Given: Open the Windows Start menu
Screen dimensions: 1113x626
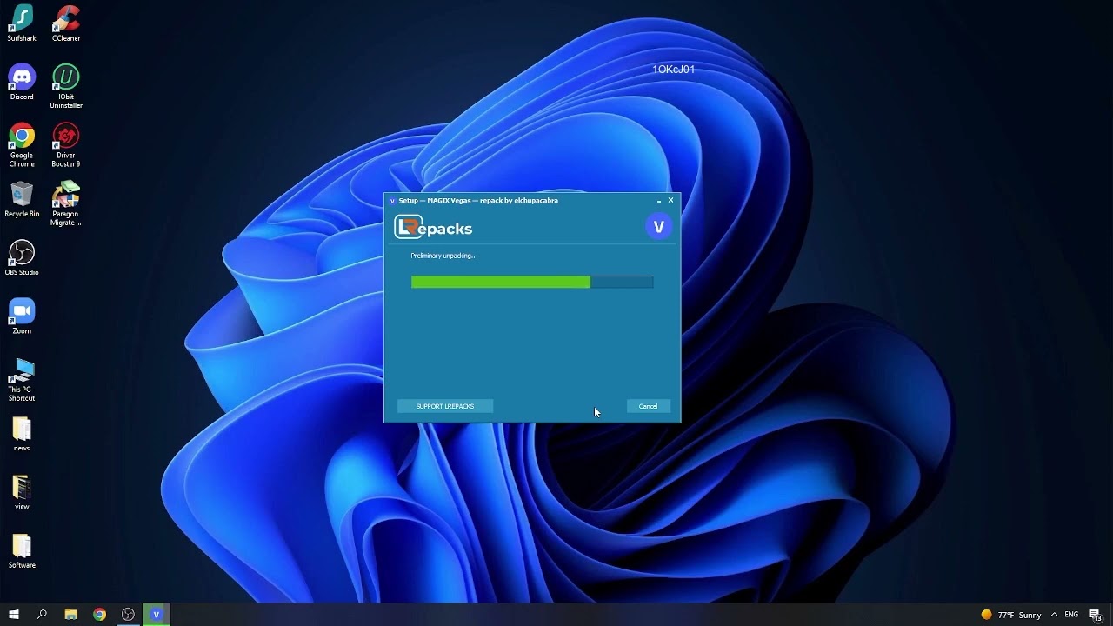Looking at the screenshot, I should [14, 615].
